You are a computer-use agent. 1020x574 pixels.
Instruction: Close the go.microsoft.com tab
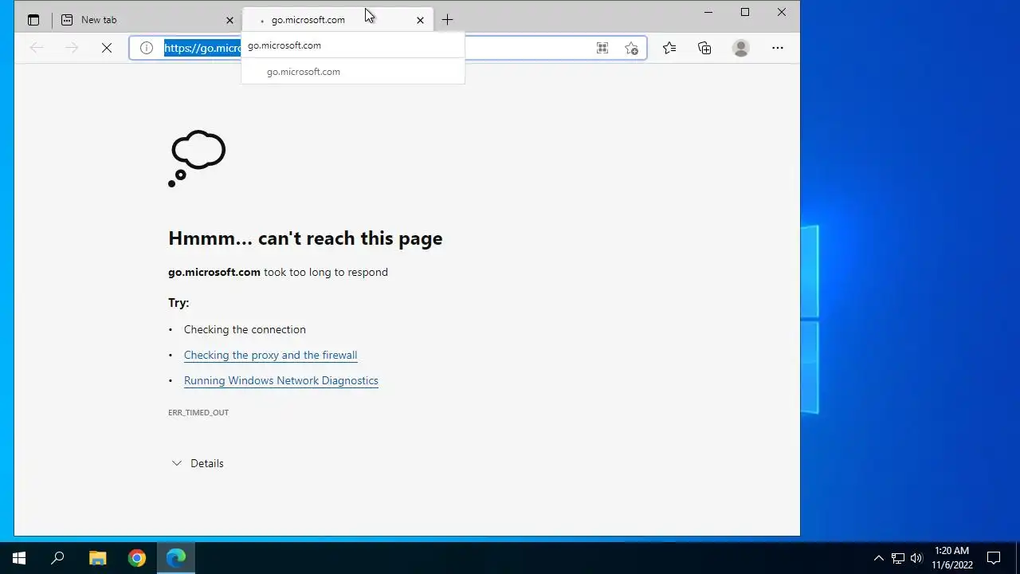(x=420, y=20)
